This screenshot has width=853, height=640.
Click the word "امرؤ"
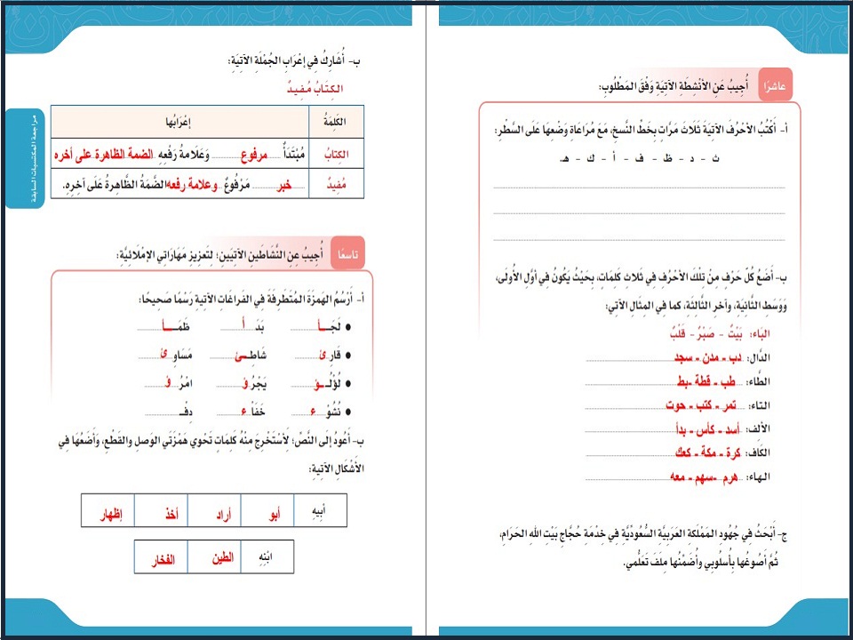179,384
